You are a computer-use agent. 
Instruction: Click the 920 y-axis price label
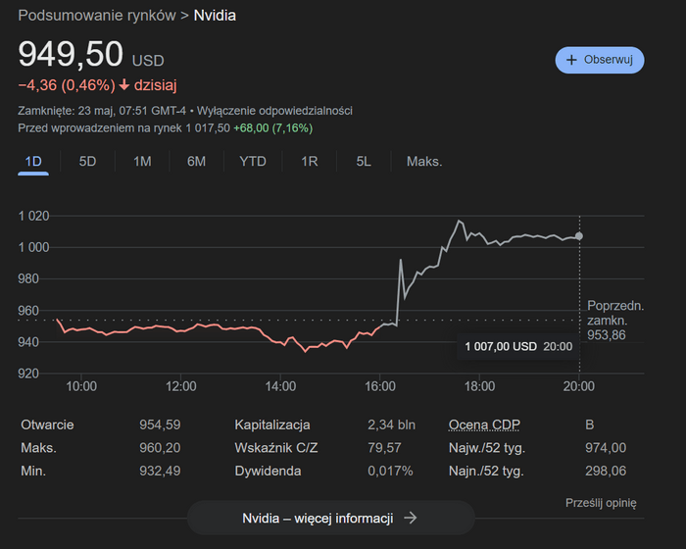(28, 374)
